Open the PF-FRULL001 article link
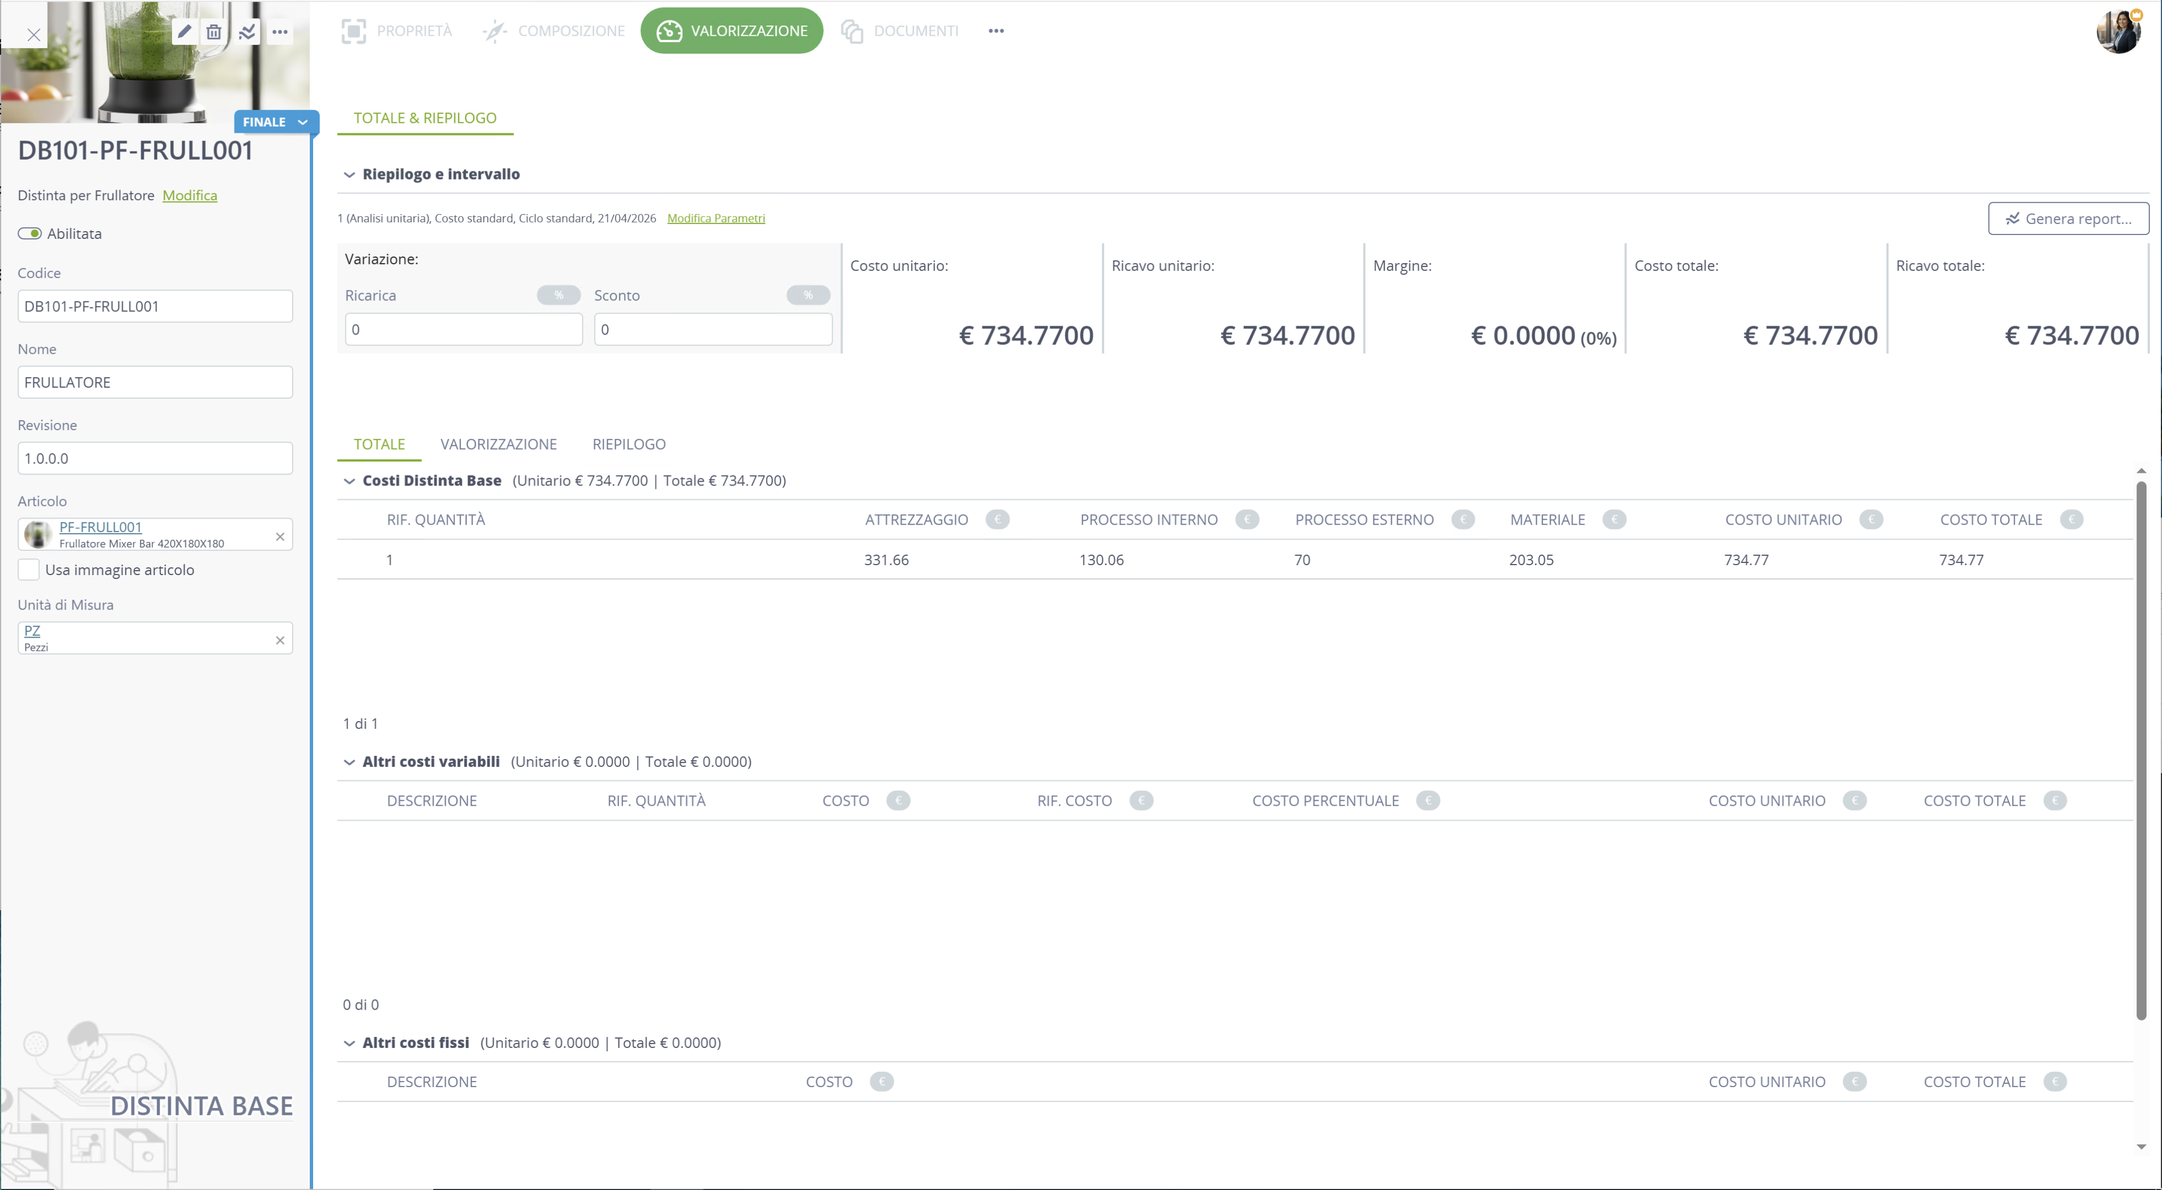The image size is (2162, 1190). coord(101,526)
